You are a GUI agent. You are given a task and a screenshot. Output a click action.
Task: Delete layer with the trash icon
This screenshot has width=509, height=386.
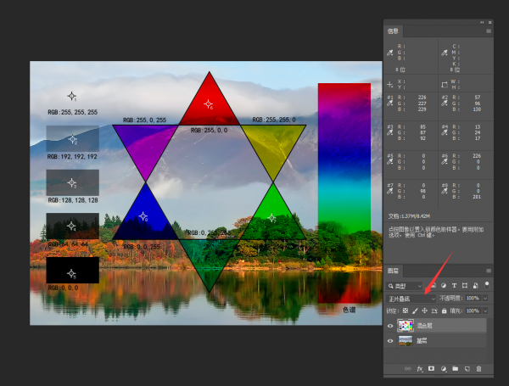[478, 369]
